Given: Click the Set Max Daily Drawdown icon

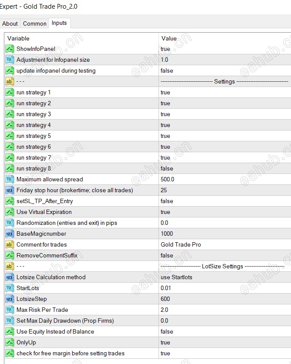Looking at the screenshot, I should [x=10, y=321].
